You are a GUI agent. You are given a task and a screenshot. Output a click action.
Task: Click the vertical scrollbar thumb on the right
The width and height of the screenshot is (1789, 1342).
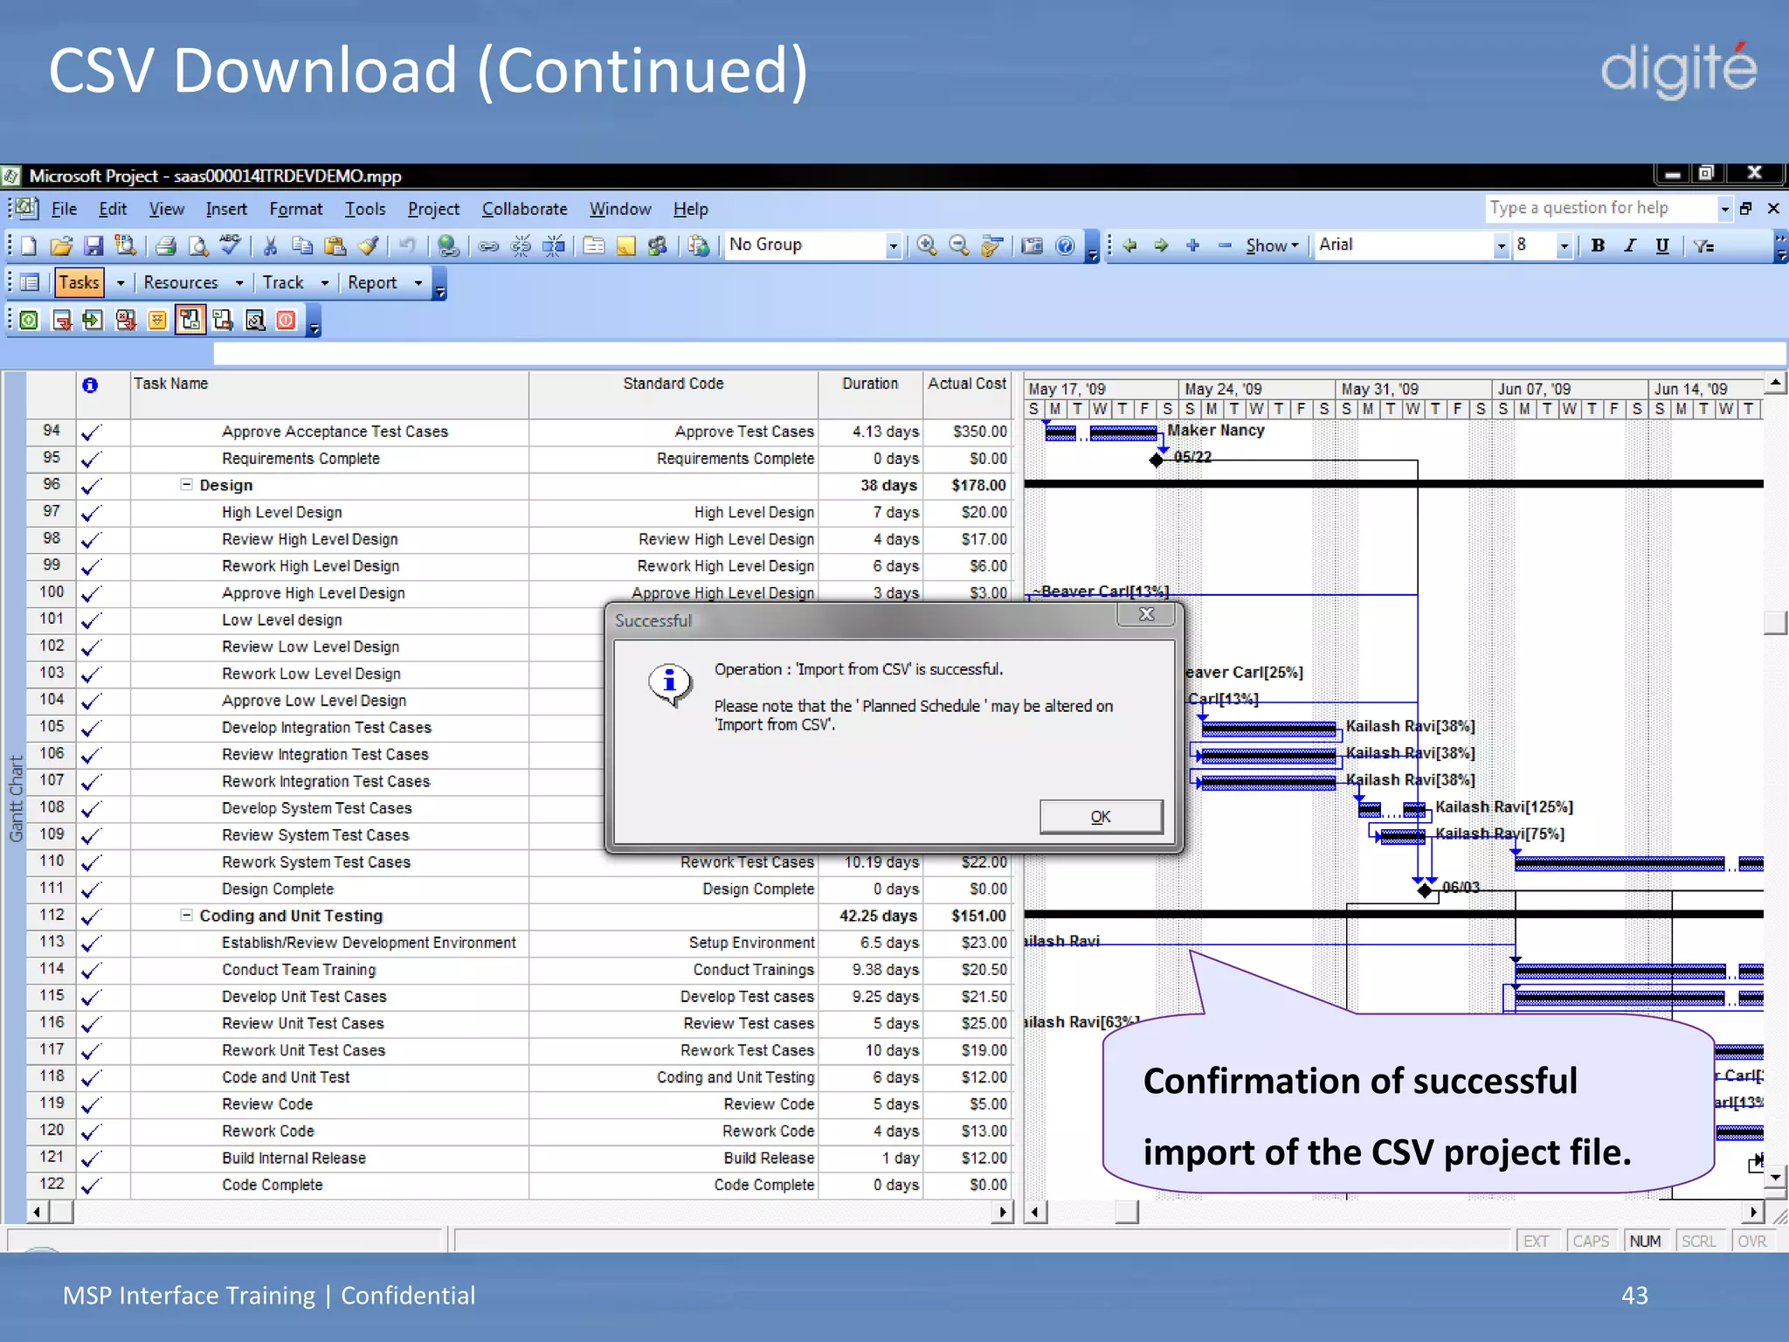1775,623
